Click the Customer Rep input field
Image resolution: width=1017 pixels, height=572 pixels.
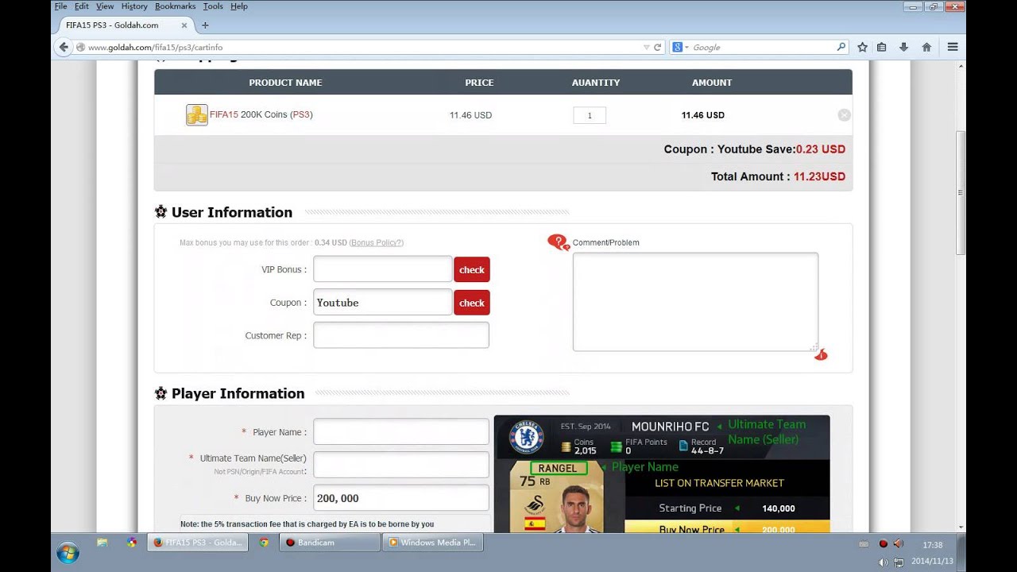[401, 335]
